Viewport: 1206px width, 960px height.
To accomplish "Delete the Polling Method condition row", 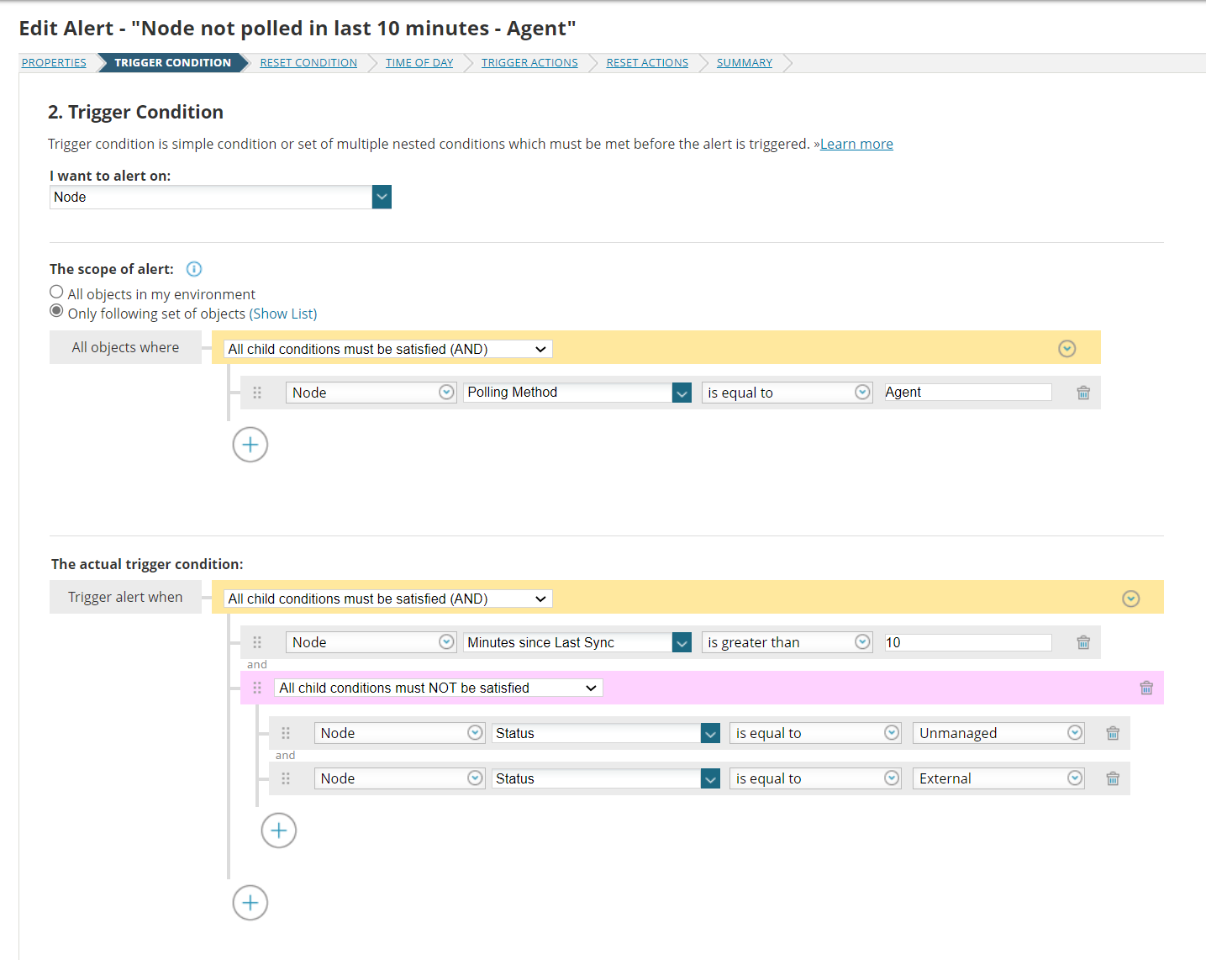I will click(1083, 393).
